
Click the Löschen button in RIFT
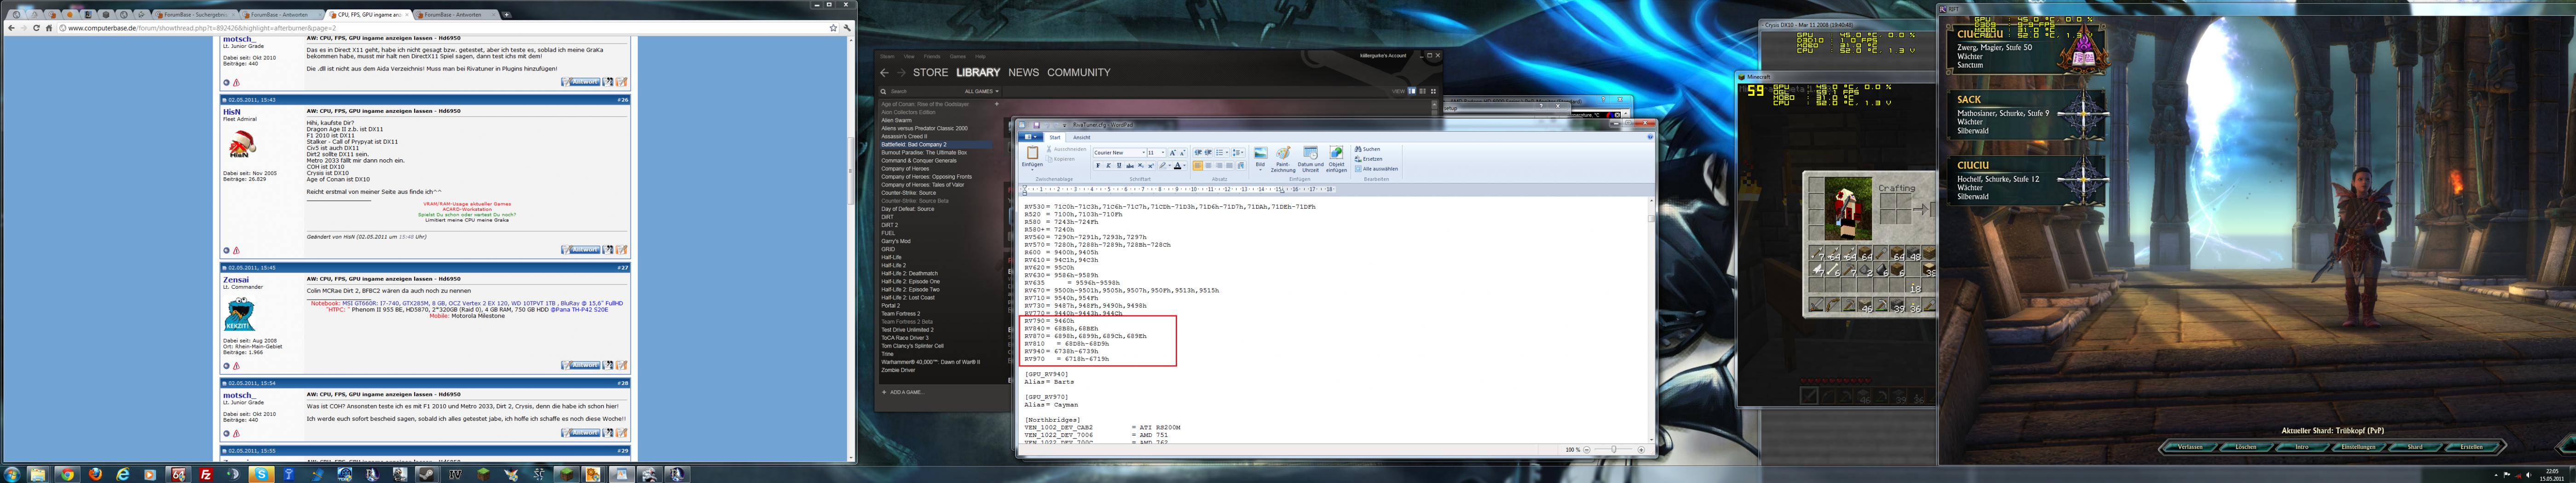point(2245,447)
